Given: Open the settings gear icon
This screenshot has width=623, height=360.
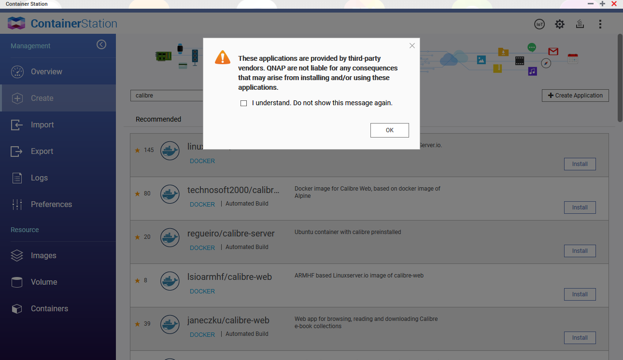Looking at the screenshot, I should coord(559,24).
